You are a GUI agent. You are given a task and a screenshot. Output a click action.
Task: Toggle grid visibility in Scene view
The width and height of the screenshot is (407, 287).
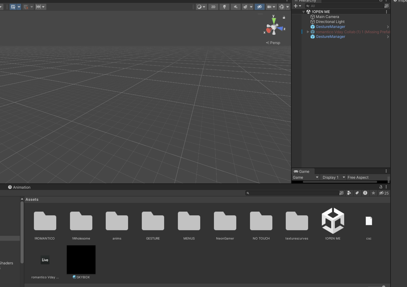click(13, 7)
